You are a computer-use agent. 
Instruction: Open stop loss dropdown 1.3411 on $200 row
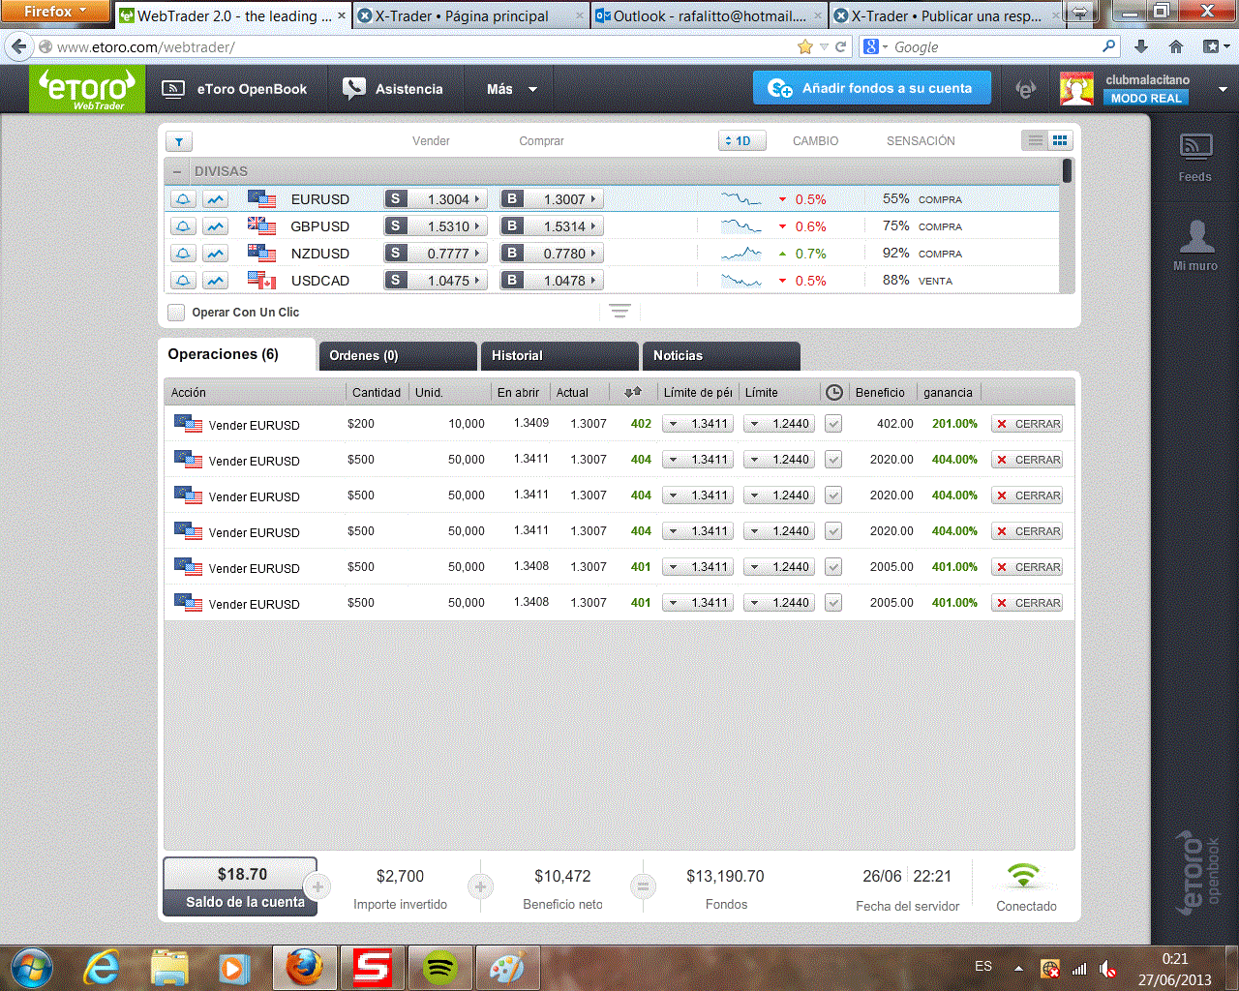pos(698,424)
